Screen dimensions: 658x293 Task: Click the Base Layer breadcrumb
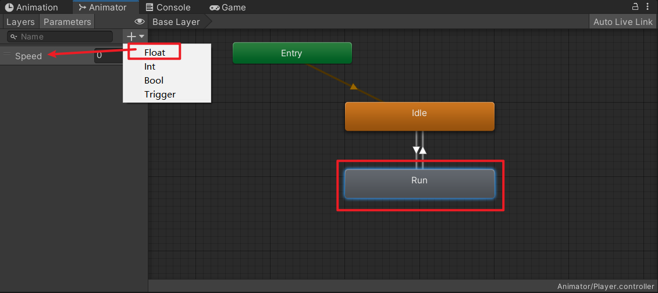tap(176, 21)
